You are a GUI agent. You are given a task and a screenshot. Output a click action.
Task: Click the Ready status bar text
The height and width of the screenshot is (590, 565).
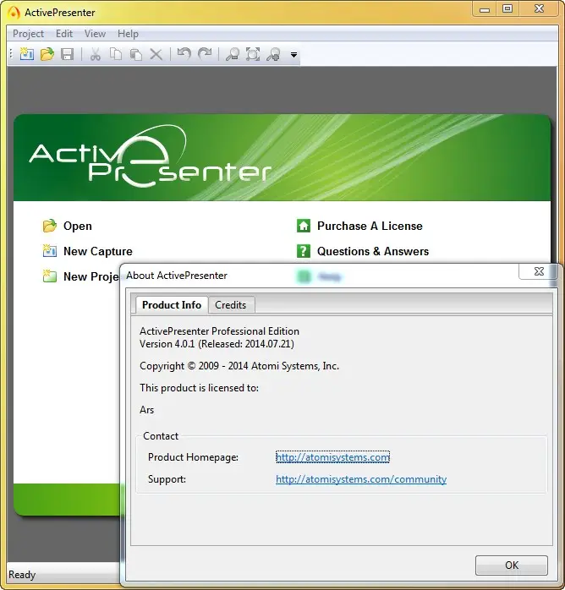(22, 575)
